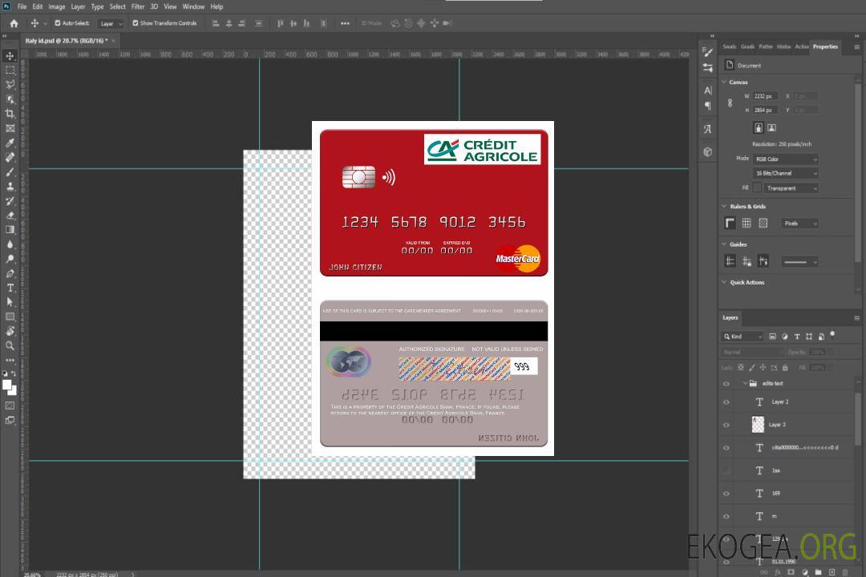Open the Layers panel options menu
This screenshot has width=866, height=577.
pos(856,318)
